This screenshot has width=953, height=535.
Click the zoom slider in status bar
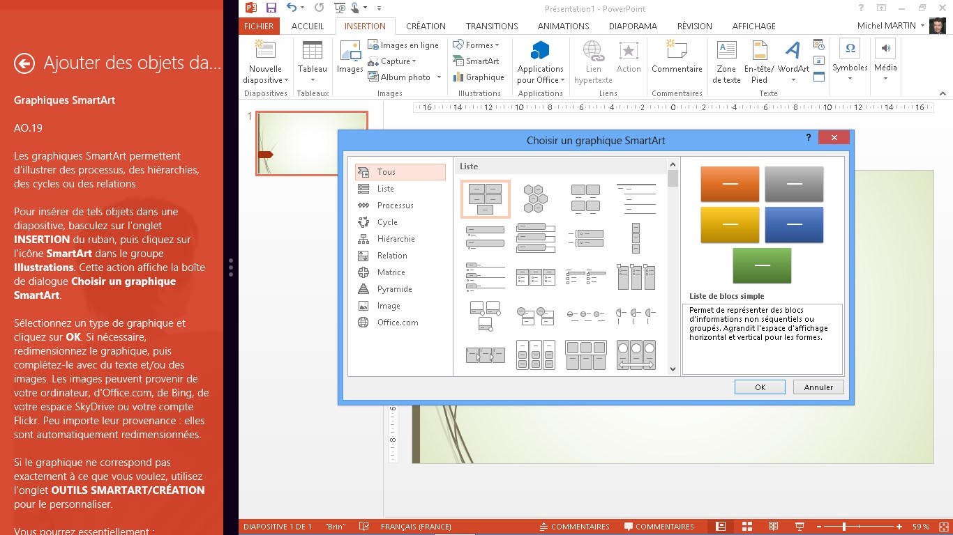pyautogui.click(x=844, y=527)
